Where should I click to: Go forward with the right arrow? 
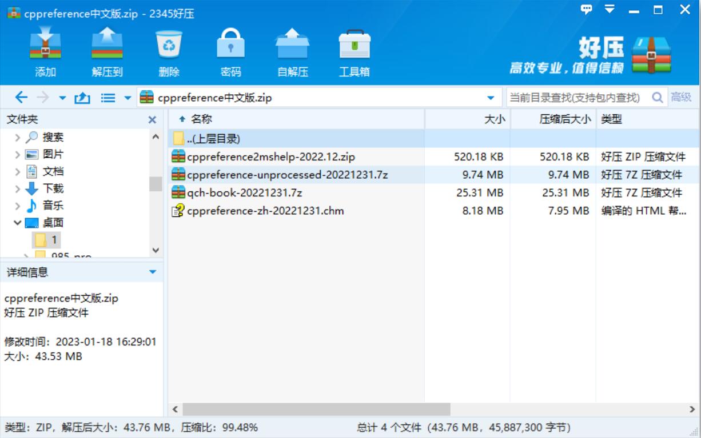click(x=43, y=98)
